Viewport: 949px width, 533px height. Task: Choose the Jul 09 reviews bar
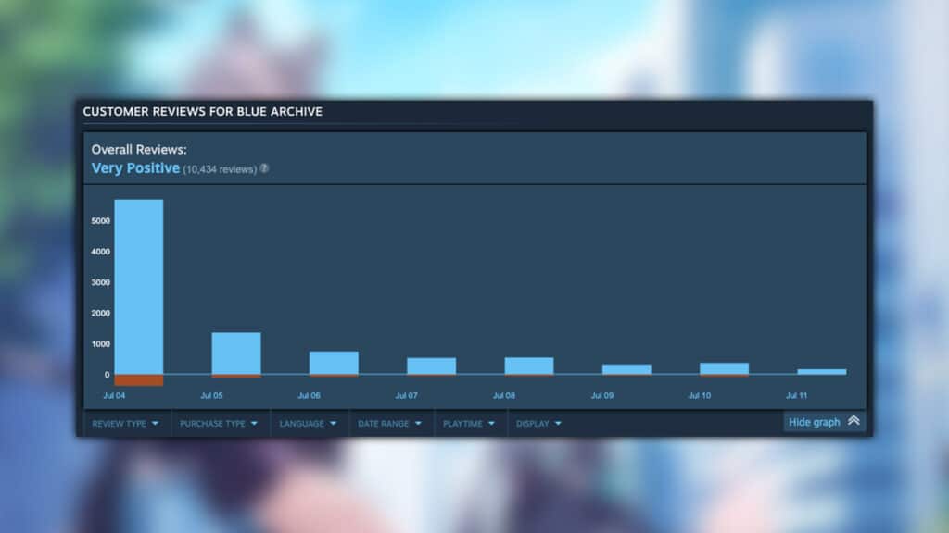click(x=626, y=369)
